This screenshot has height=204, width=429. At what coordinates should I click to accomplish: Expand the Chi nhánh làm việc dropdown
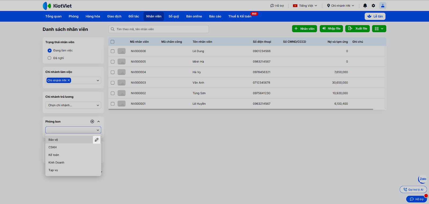98,80
